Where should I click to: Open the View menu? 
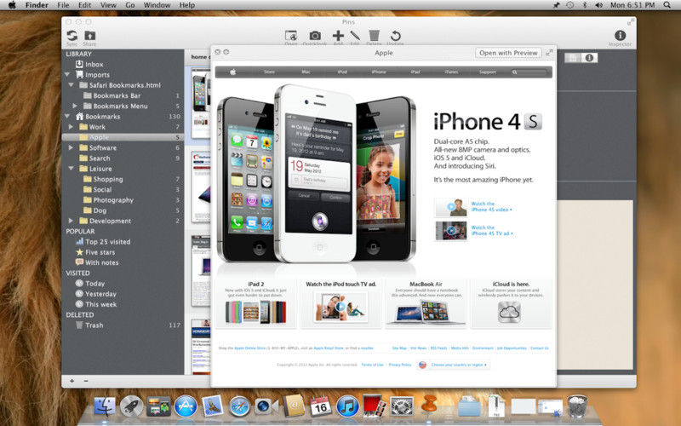coord(108,5)
